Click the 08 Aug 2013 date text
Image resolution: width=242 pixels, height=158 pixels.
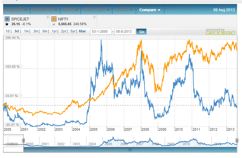(x=224, y=10)
